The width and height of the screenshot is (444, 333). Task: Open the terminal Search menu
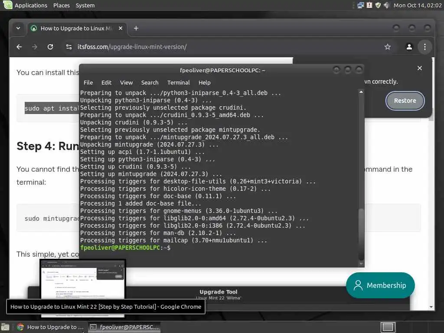point(150,82)
